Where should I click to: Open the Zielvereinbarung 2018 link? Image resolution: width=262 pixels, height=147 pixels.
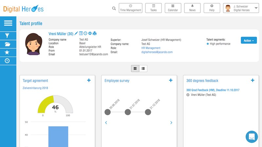click(35, 88)
